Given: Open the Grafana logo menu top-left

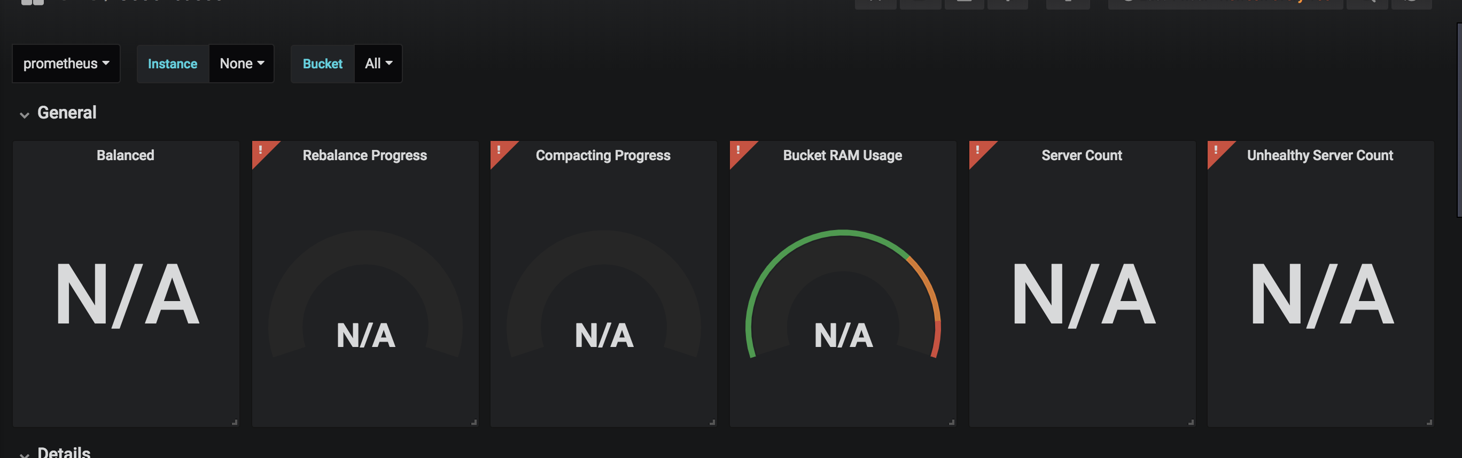Looking at the screenshot, I should point(31,3).
